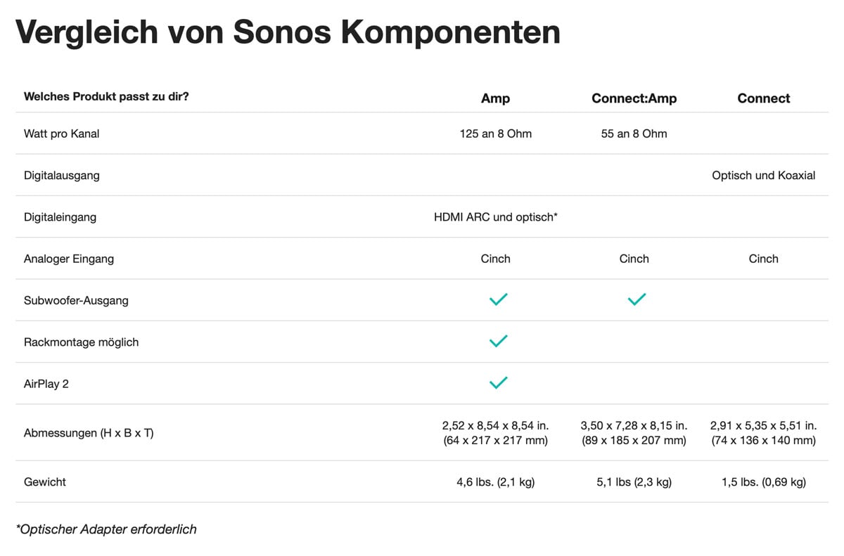Click the Digitalausgang row label
The height and width of the screenshot is (556, 844).
click(61, 175)
